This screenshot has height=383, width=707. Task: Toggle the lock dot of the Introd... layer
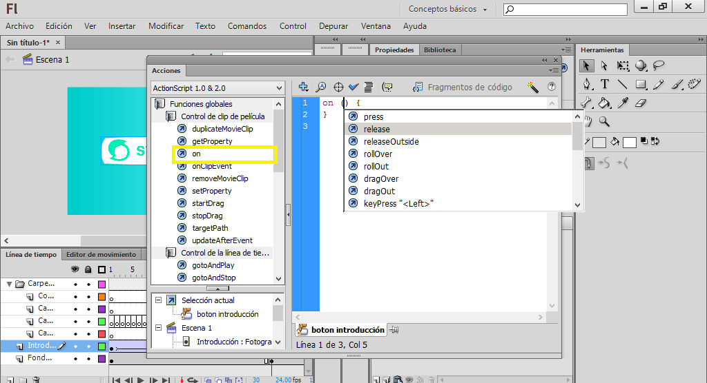click(x=88, y=346)
